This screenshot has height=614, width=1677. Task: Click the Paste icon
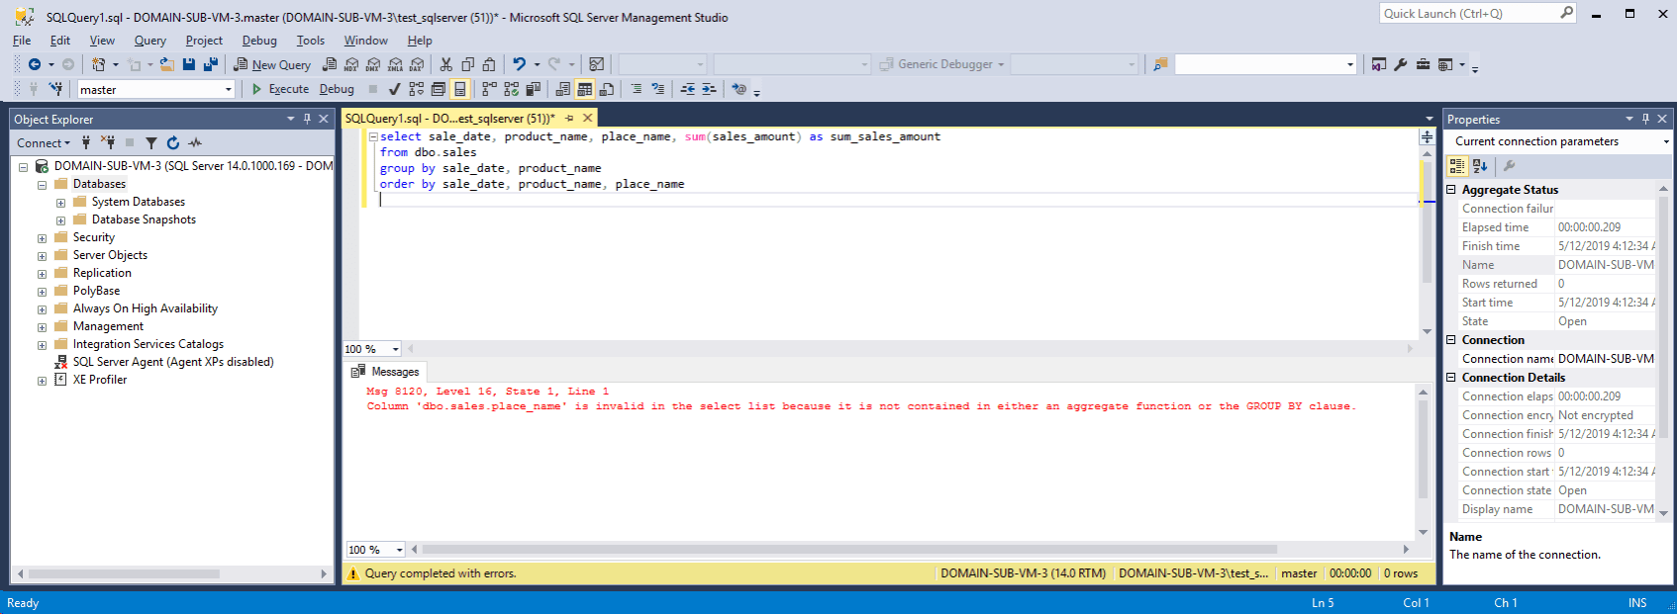point(489,64)
